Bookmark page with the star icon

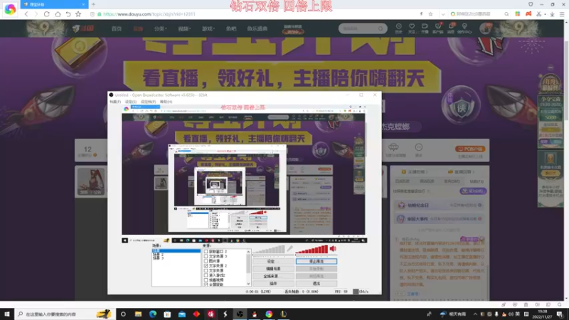coord(78,14)
